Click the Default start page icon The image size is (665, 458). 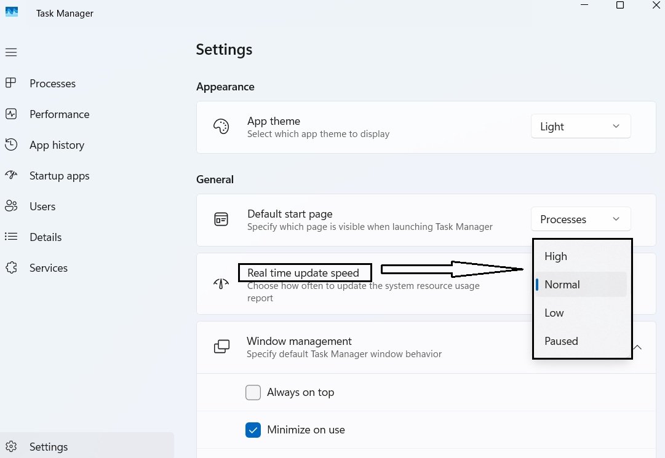tap(221, 219)
